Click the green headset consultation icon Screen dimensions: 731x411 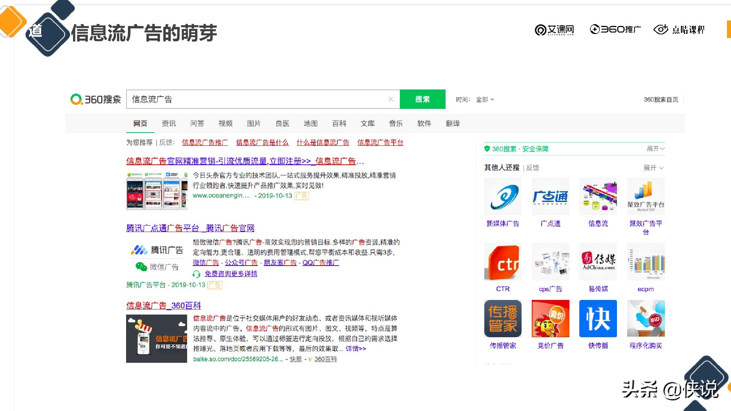(196, 274)
